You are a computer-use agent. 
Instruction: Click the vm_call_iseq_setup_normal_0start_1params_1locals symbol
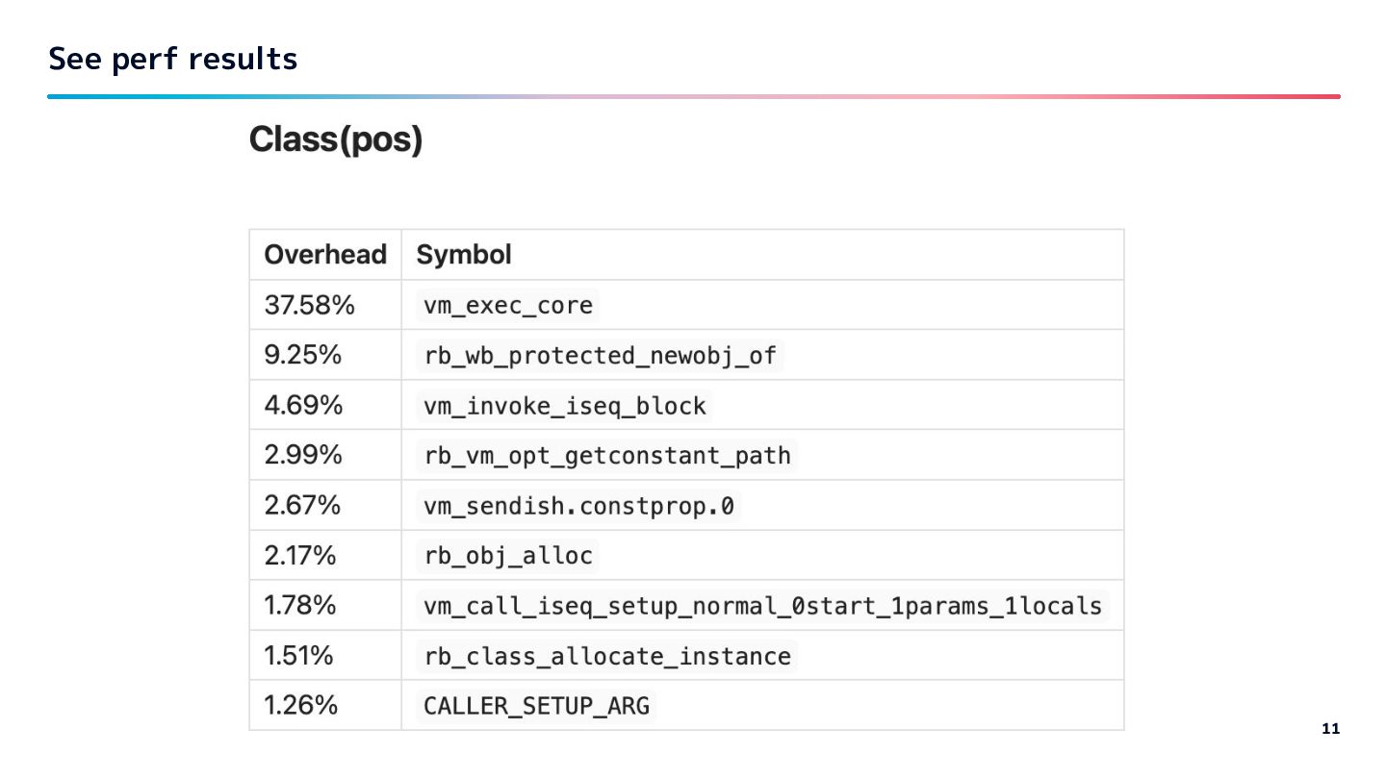[762, 606]
